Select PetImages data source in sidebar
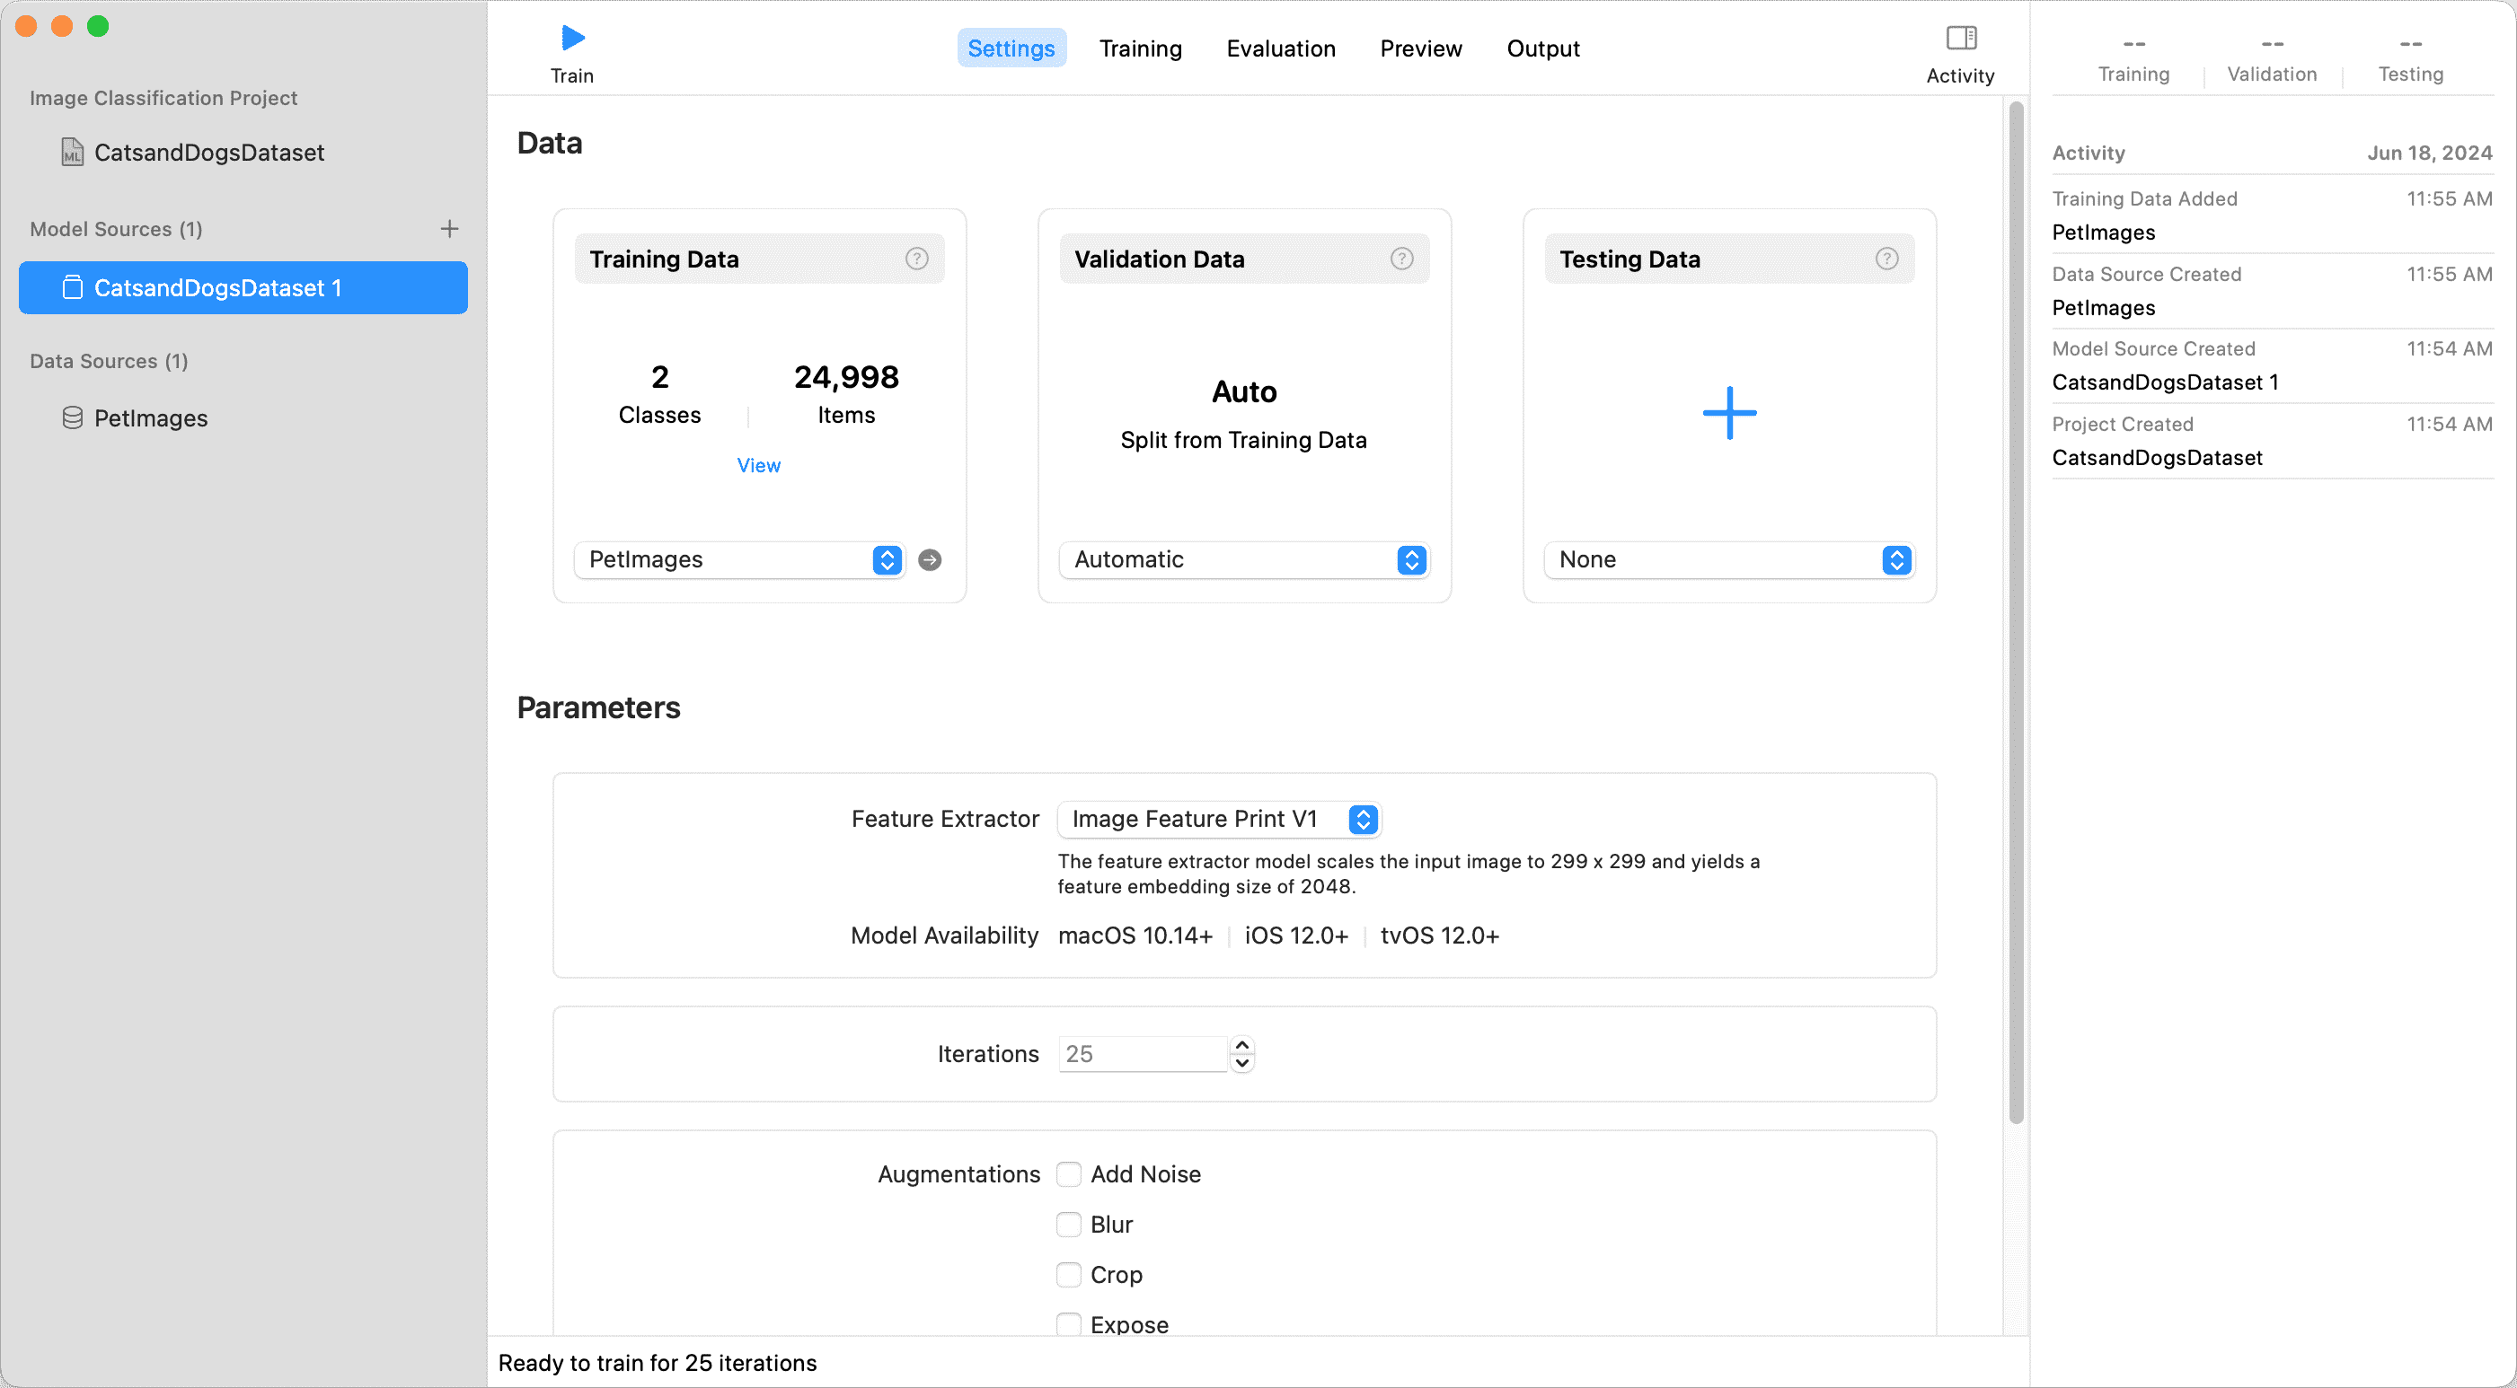This screenshot has width=2517, height=1388. pyautogui.click(x=151, y=418)
